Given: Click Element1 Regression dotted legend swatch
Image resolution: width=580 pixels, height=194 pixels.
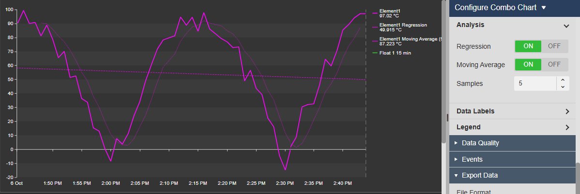Looking at the screenshot, I should (x=375, y=28).
